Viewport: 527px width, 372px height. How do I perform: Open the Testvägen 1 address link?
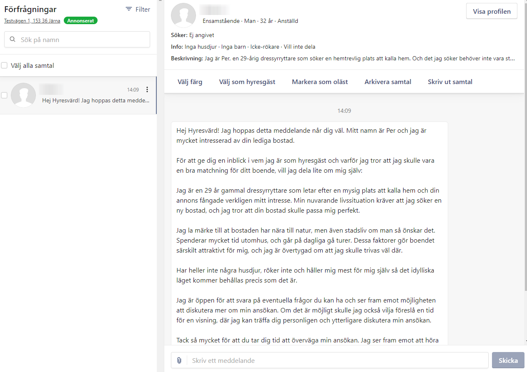tap(32, 21)
